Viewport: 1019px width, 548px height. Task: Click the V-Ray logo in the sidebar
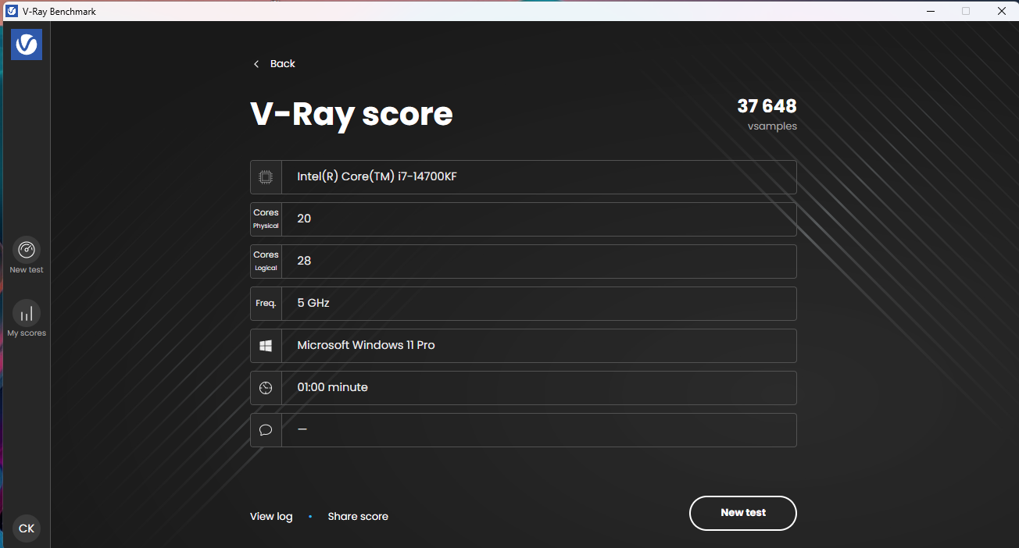coord(27,44)
